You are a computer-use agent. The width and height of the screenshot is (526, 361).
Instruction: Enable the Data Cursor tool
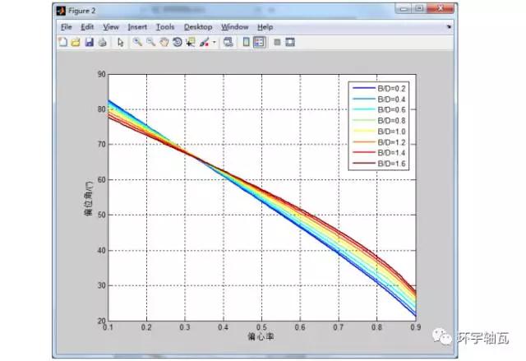(190, 42)
